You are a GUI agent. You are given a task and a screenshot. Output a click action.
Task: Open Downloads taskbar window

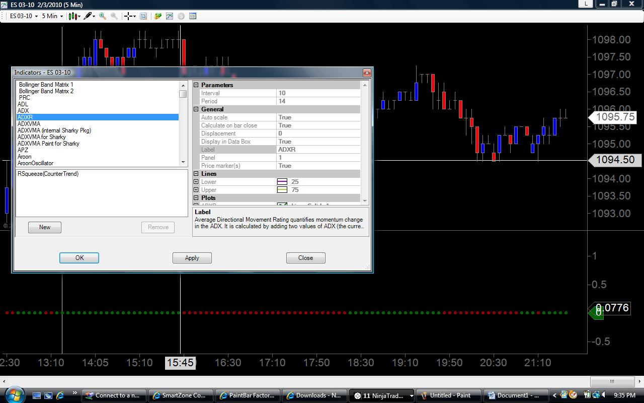point(314,395)
